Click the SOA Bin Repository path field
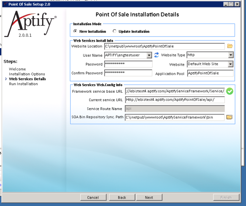The height and width of the screenshot is (206, 246). pyautogui.click(x=175, y=117)
